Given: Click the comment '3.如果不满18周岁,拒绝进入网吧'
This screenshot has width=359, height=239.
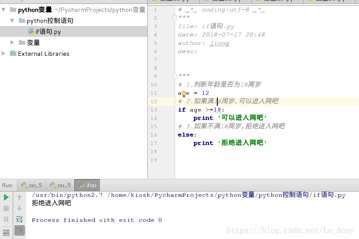Looking at the screenshot, I should [231, 126].
